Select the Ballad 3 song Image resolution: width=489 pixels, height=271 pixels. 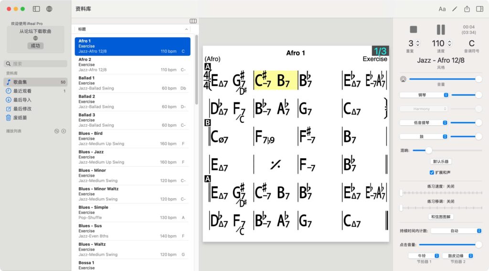click(133, 120)
